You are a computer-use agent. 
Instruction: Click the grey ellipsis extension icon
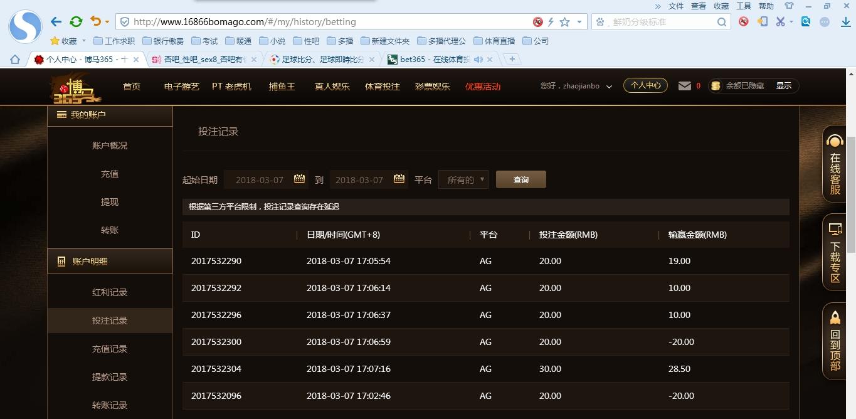[825, 22]
